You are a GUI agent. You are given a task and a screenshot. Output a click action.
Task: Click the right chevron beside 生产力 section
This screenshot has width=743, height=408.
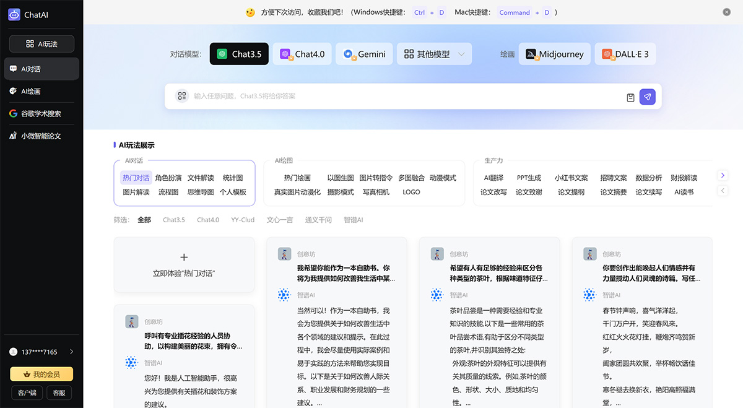[x=723, y=175]
